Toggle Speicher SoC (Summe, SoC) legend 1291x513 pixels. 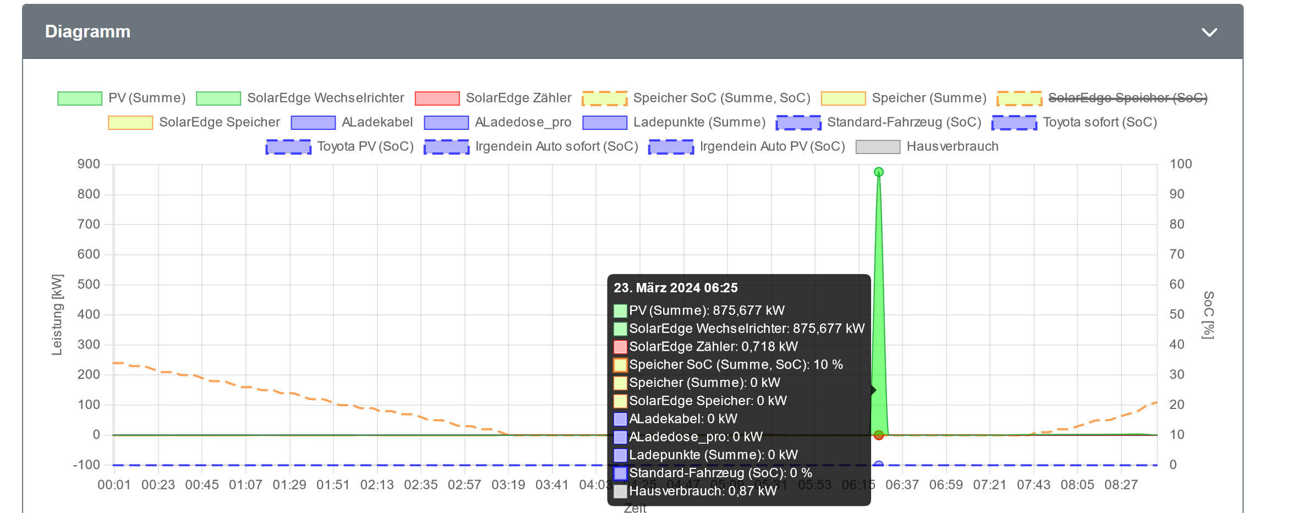point(697,98)
